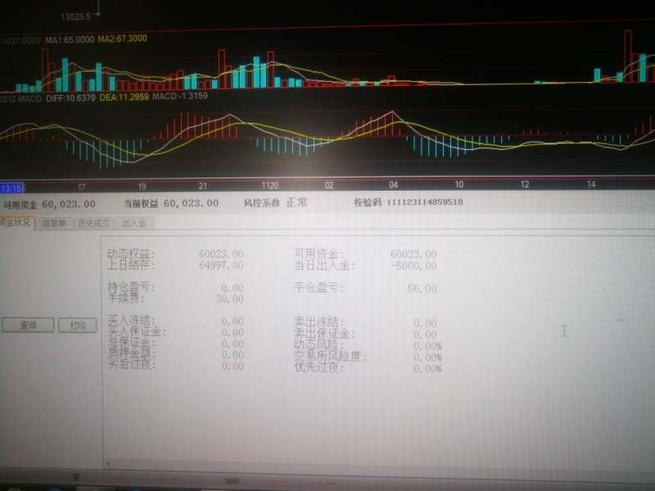Select the 出入金 tab

(134, 223)
